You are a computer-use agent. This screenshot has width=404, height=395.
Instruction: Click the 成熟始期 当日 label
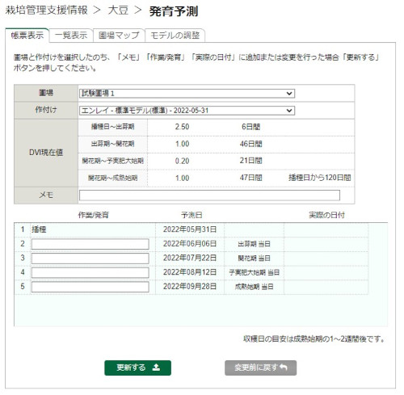coord(254,287)
